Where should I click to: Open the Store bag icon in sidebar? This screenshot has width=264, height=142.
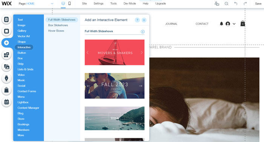(x=6, y=90)
